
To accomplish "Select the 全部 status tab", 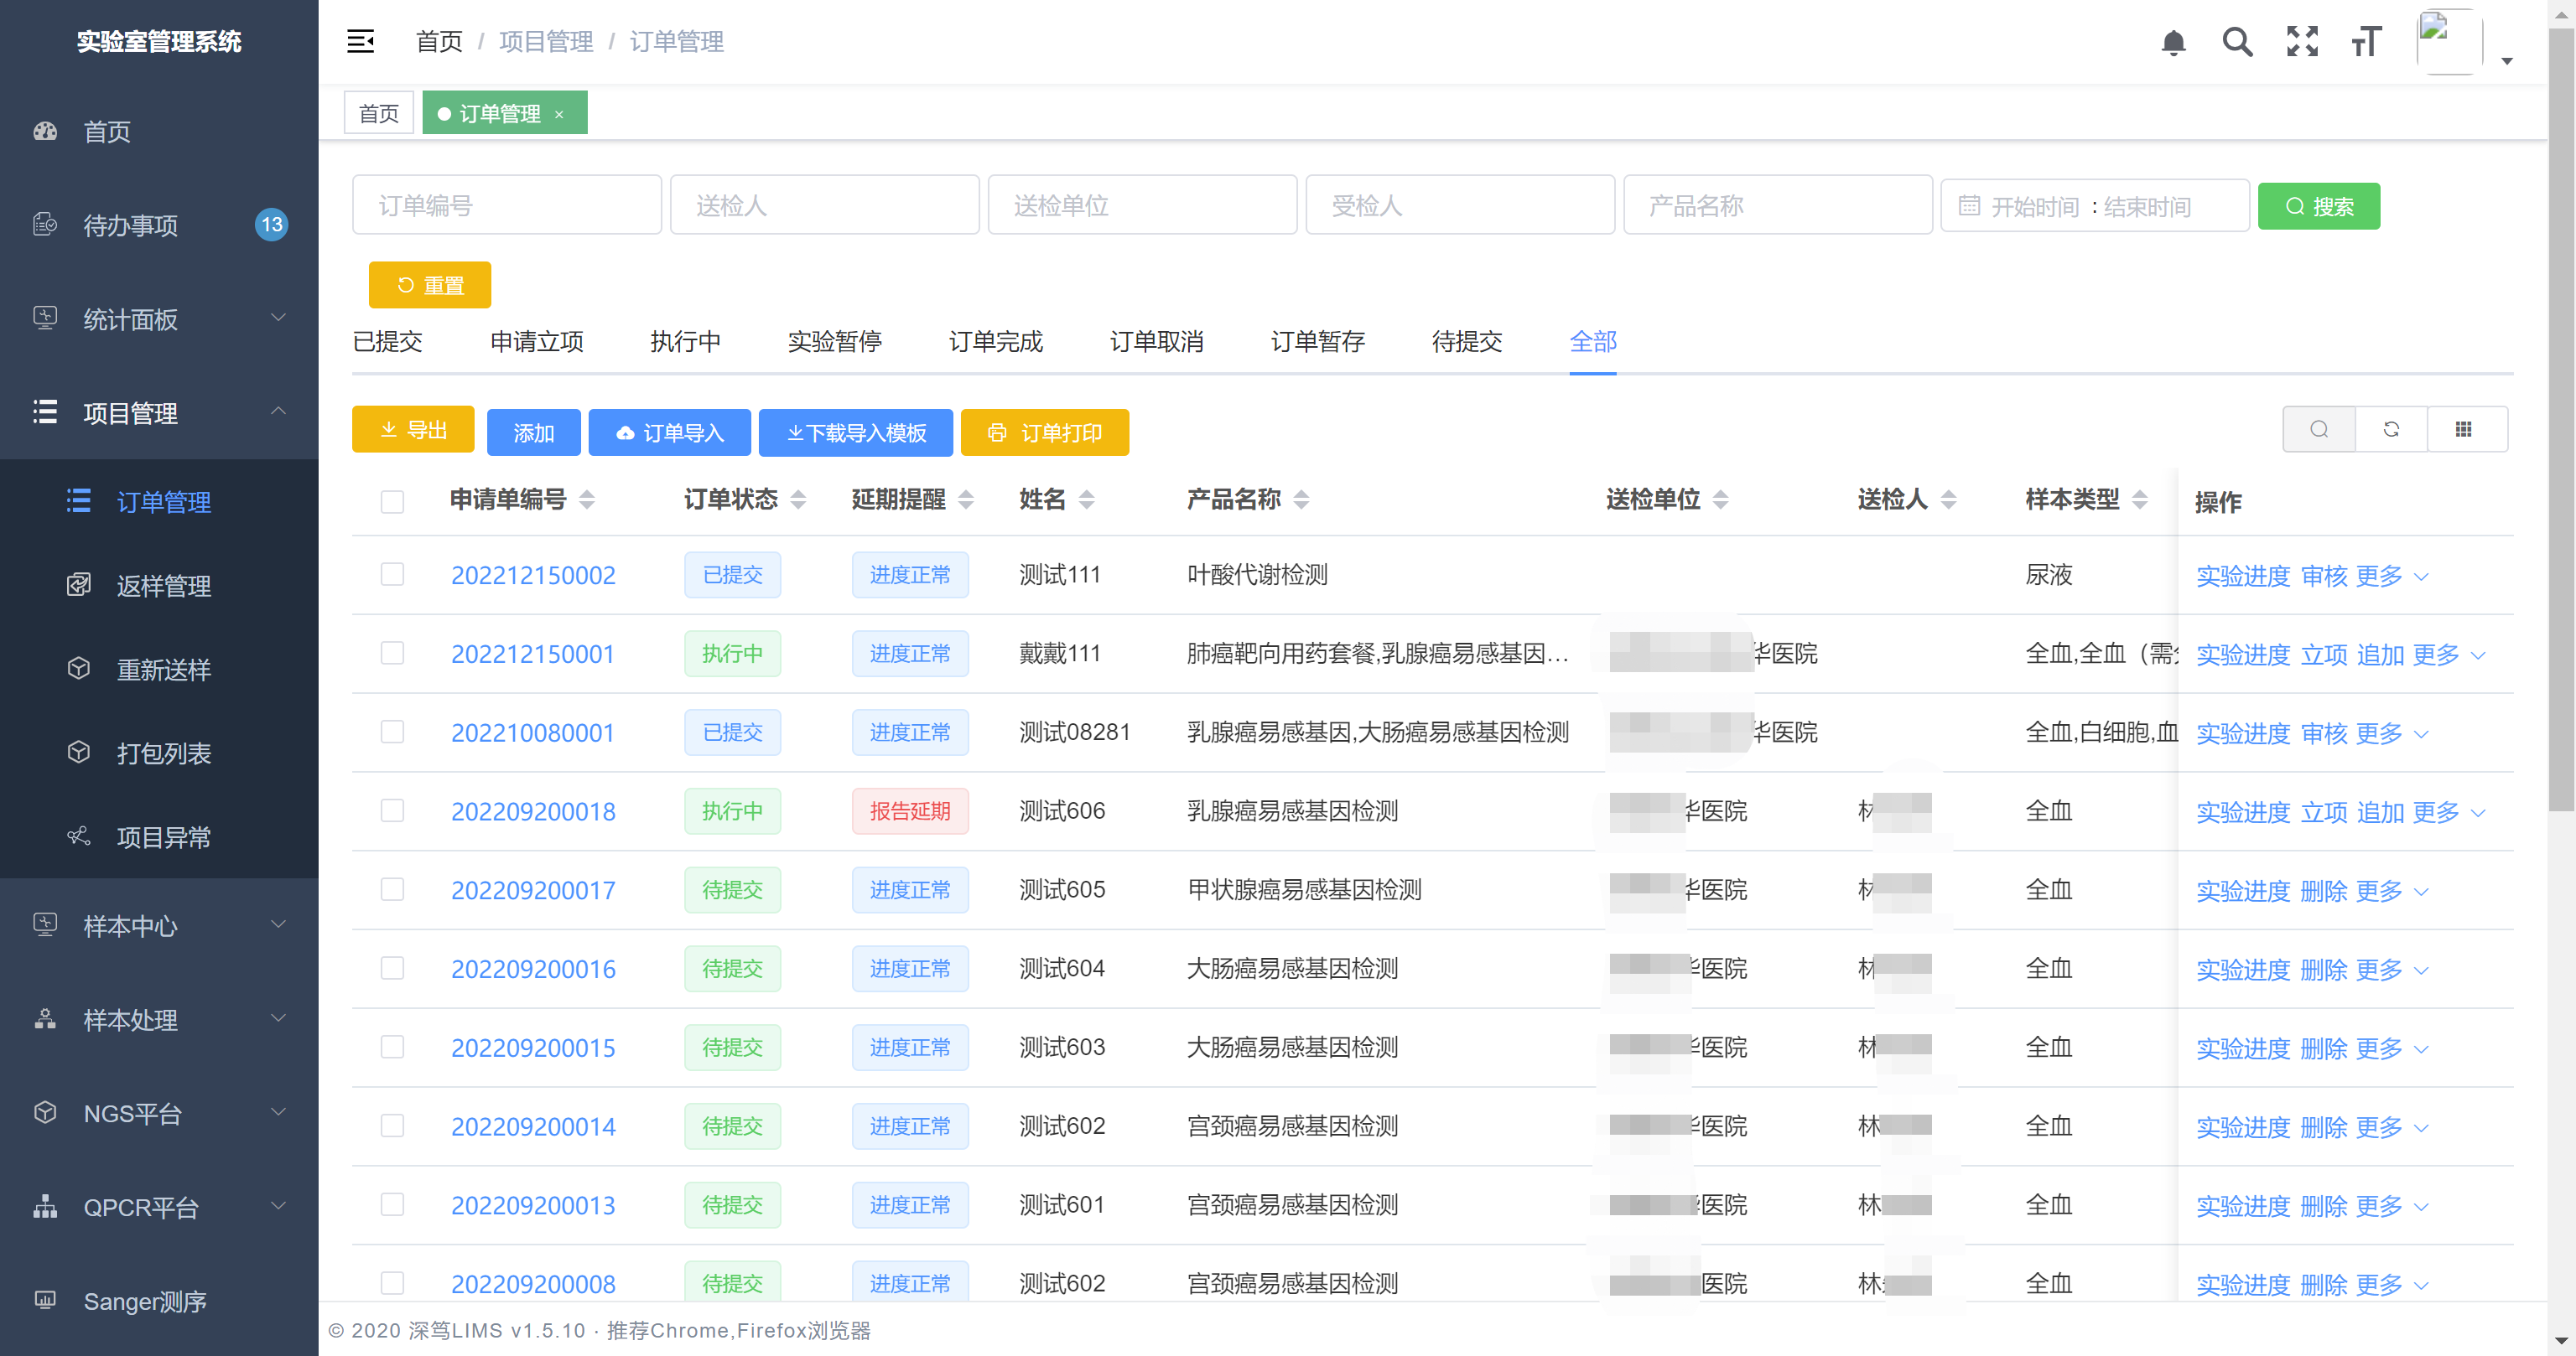I will click(1593, 342).
